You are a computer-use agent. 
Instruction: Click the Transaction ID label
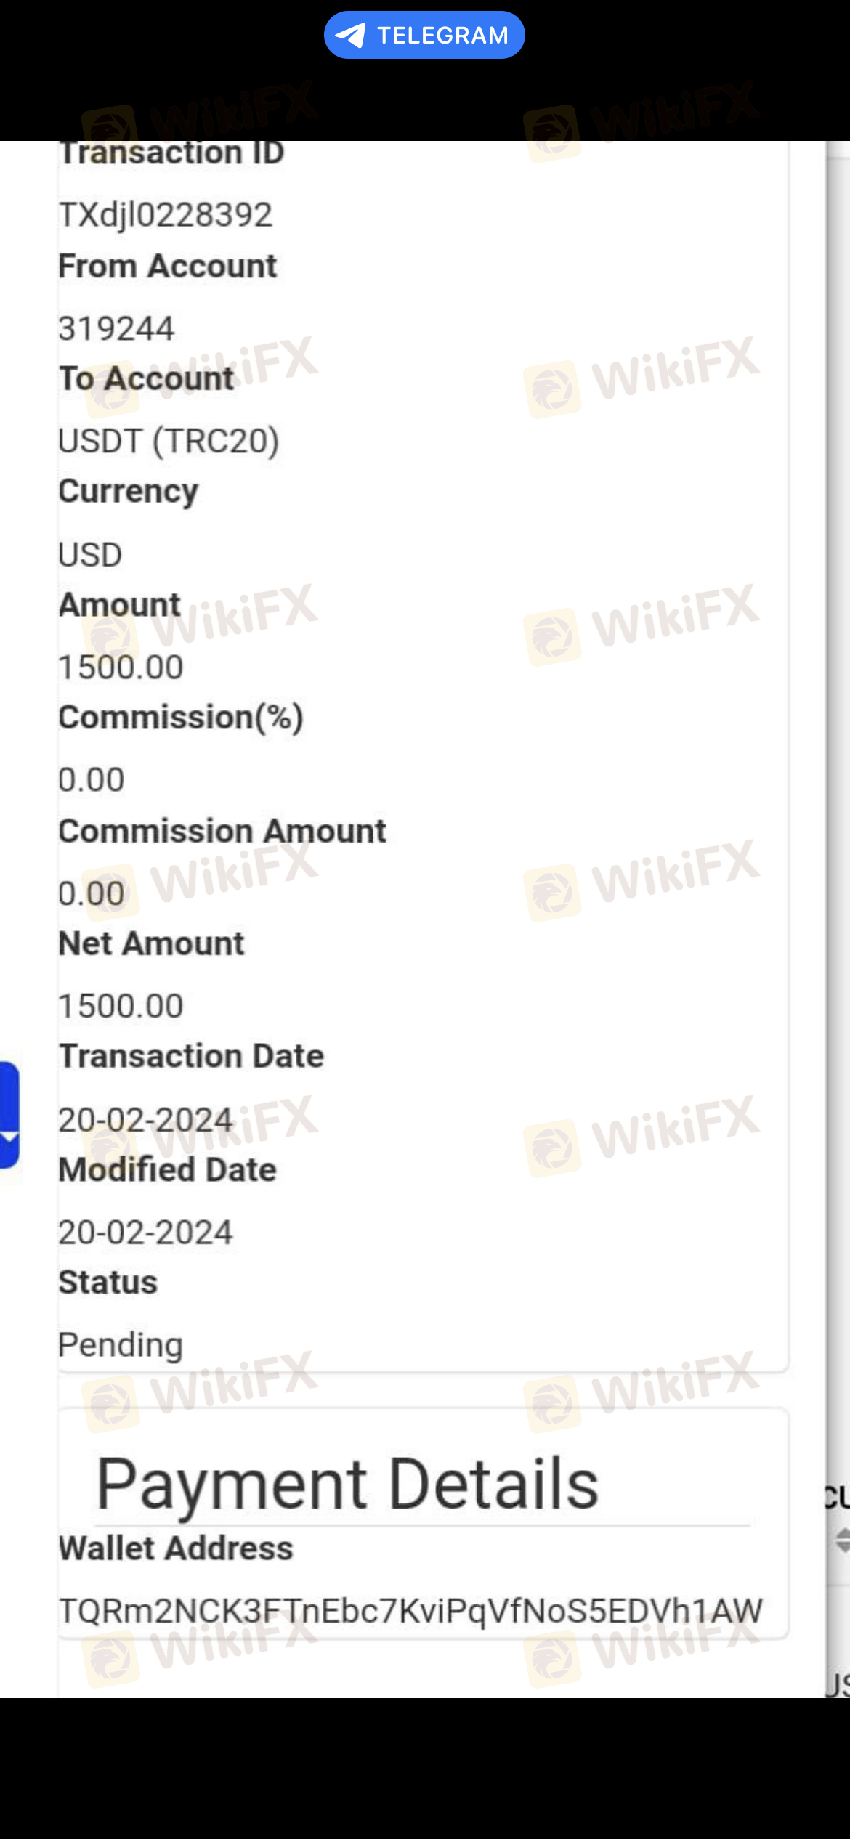[171, 153]
